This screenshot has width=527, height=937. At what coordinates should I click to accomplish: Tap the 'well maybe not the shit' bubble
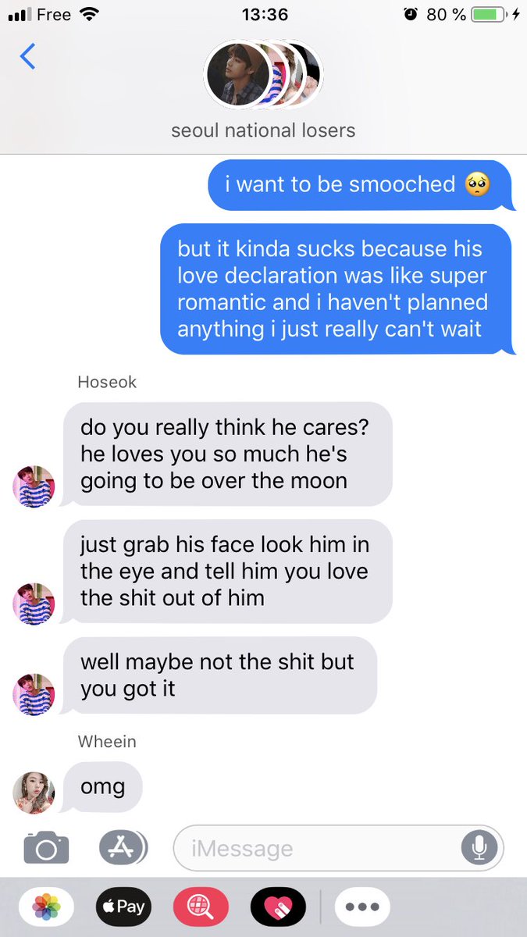tap(219, 675)
